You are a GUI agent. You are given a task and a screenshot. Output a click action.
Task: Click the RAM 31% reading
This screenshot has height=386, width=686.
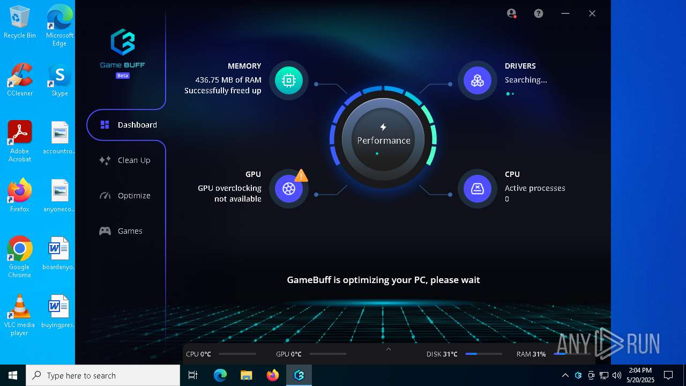coord(531,354)
